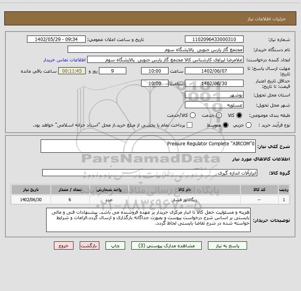
Task: Click the remaining time countdown 00:11:45
Action: pyautogui.click(x=72, y=71)
